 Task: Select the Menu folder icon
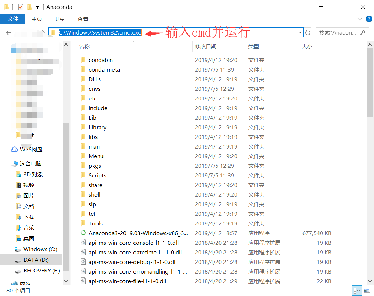pyautogui.click(x=83, y=156)
